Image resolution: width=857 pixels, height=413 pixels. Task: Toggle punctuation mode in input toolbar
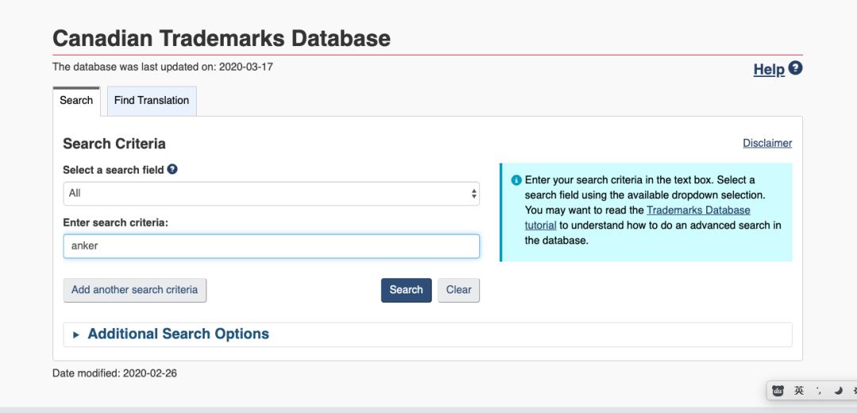coord(819,390)
